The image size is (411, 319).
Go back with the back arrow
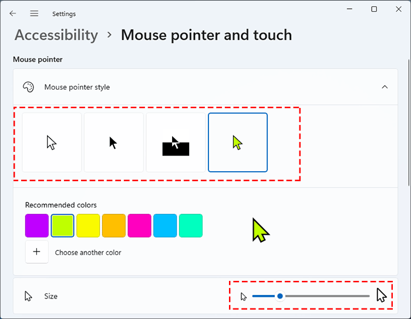pyautogui.click(x=12, y=13)
